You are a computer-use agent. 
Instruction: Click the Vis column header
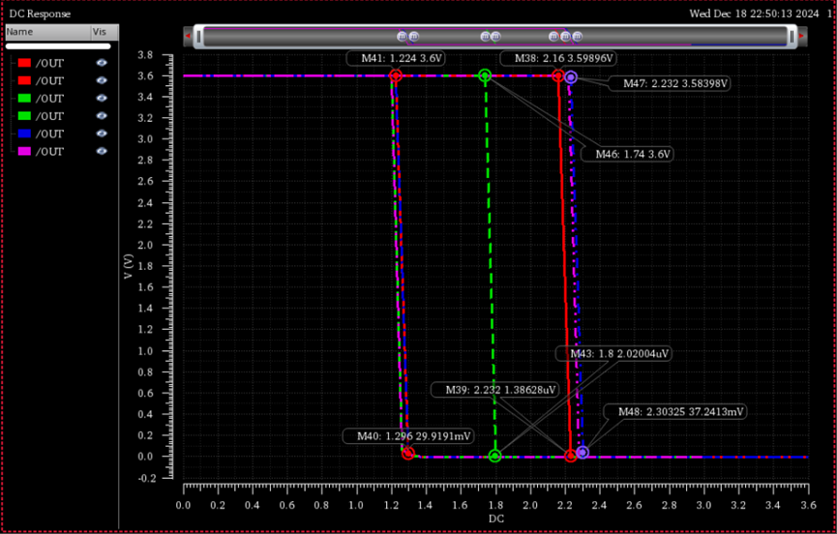[105, 32]
